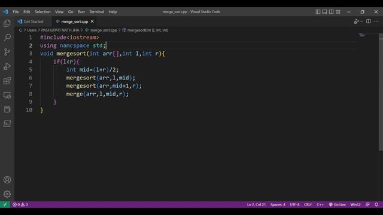
Task: Show errors and warnings count in status bar
Action: [x=20, y=204]
